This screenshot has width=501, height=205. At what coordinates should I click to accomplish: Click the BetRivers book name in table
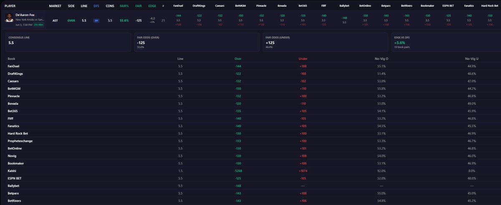coord(15,200)
